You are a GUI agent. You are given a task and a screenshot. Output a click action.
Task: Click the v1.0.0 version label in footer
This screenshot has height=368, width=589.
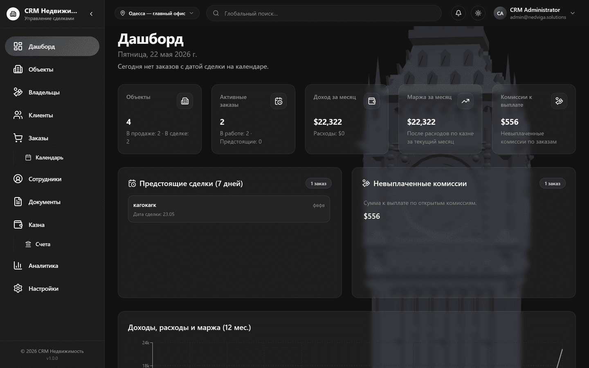[52, 358]
